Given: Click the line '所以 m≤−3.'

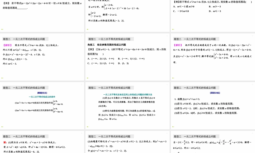Looking at the screenshot, I should coord(10,63).
